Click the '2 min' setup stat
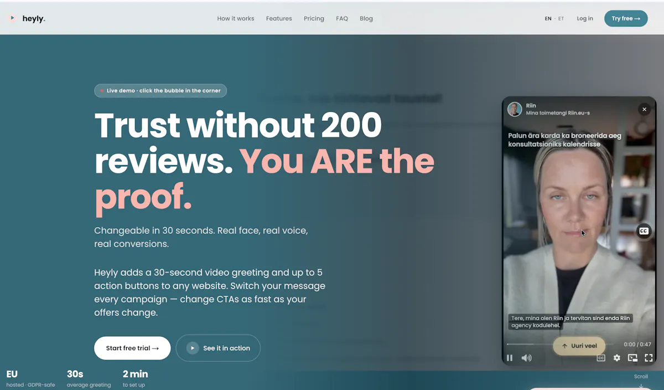 coord(135,378)
